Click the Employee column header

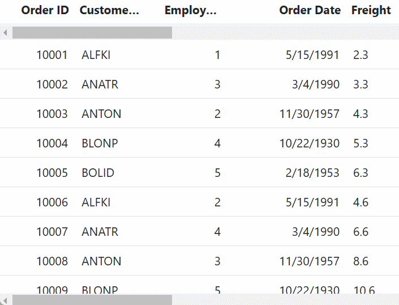coord(191,10)
